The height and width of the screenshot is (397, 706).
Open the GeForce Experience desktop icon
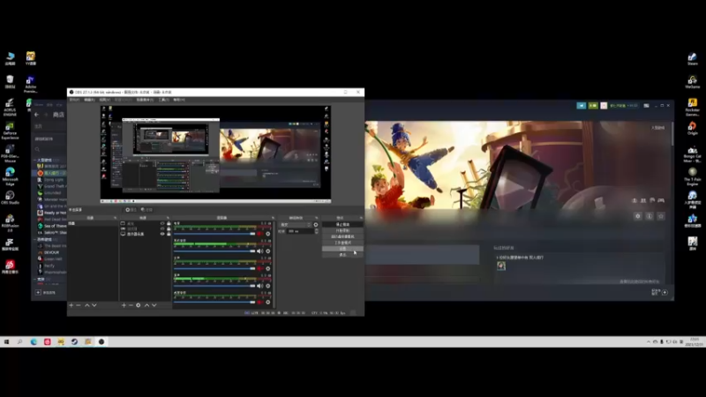point(10,130)
